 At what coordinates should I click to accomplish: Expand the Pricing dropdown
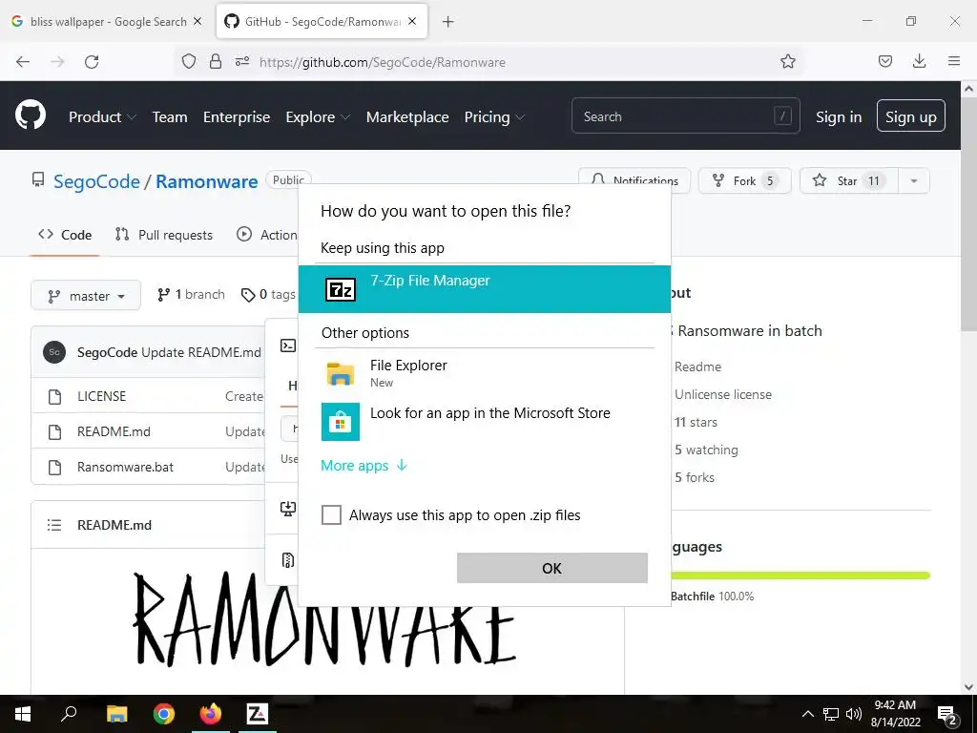click(x=494, y=116)
